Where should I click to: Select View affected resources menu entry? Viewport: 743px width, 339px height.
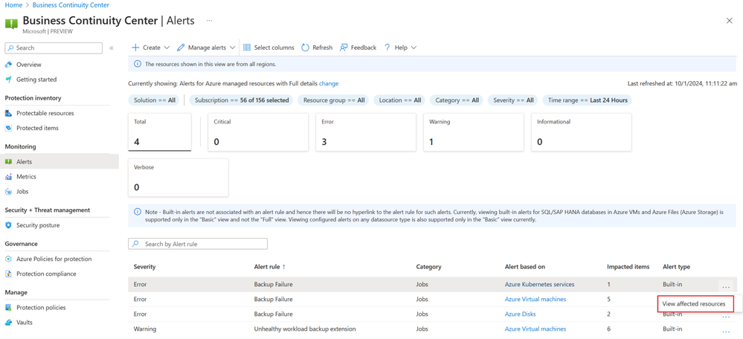tap(695, 304)
